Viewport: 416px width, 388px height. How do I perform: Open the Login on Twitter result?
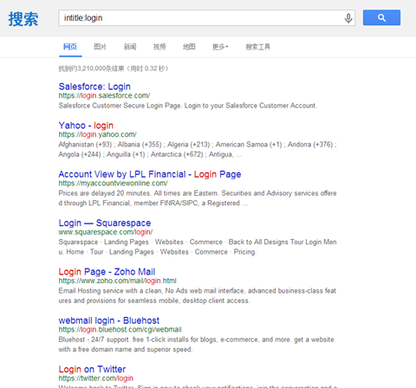pyautogui.click(x=92, y=369)
